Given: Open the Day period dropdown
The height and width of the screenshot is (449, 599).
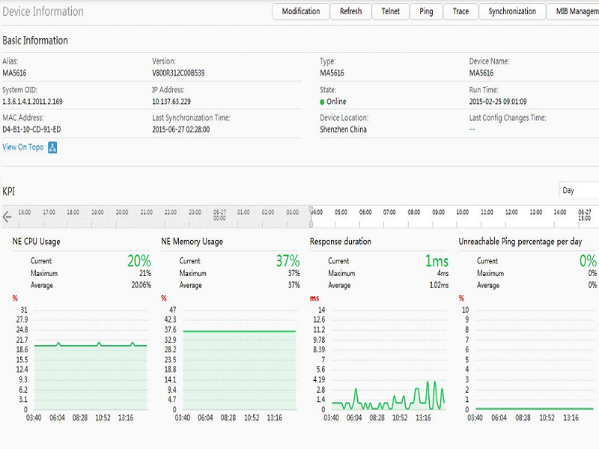Looking at the screenshot, I should pos(579,190).
